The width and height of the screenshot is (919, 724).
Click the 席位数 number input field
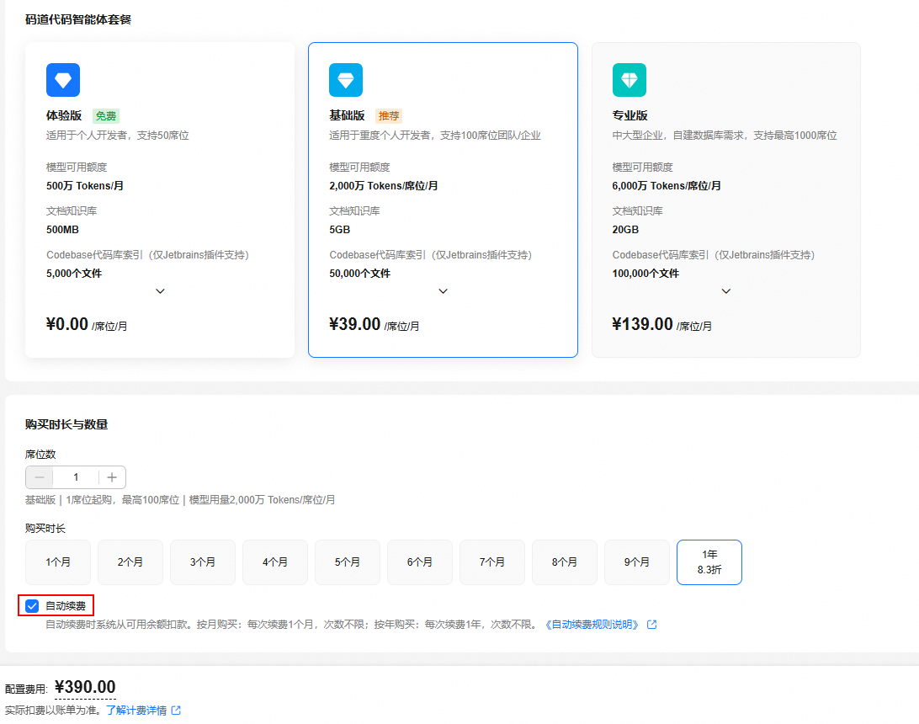76,477
